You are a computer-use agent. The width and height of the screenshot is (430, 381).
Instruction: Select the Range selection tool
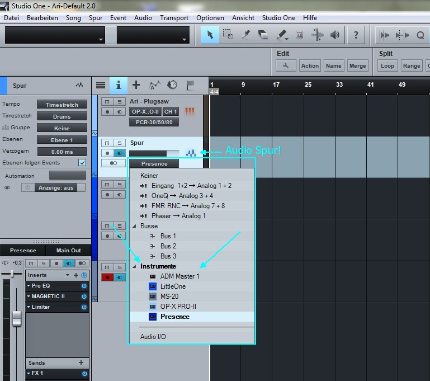[x=228, y=35]
